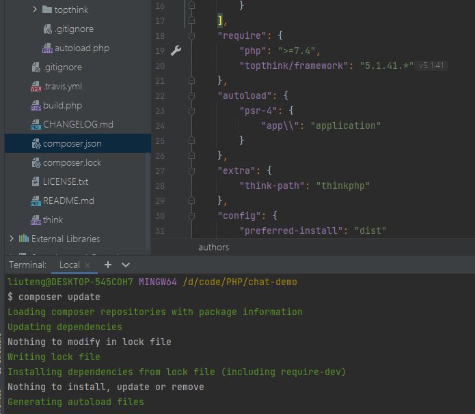Click the PHP icon beside autoload.php

[47, 48]
